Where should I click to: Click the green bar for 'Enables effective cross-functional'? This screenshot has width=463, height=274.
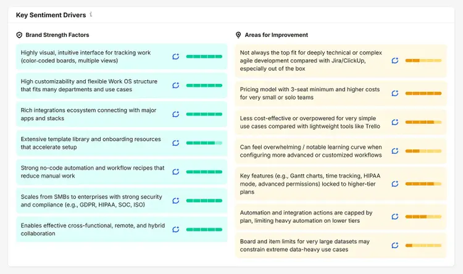tap(204, 230)
